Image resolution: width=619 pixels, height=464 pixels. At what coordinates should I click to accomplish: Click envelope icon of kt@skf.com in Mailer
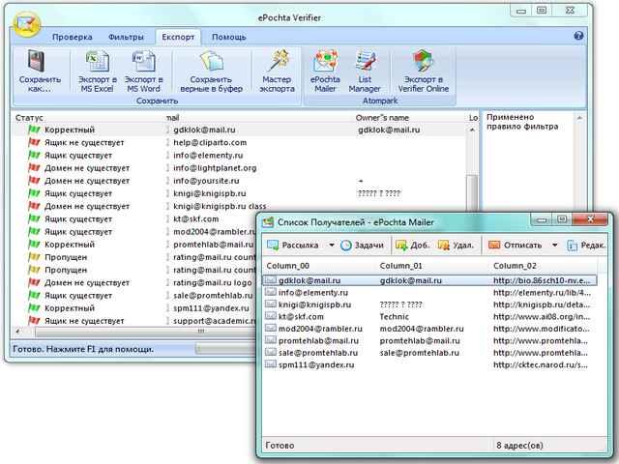click(x=271, y=316)
